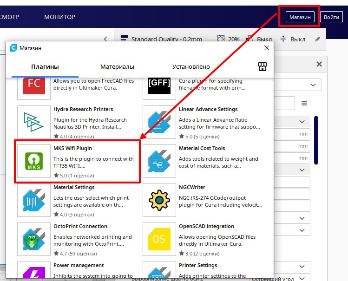The width and height of the screenshot is (348, 281).
Task: Click the pencil edit print settings icon
Action: coord(318,39)
